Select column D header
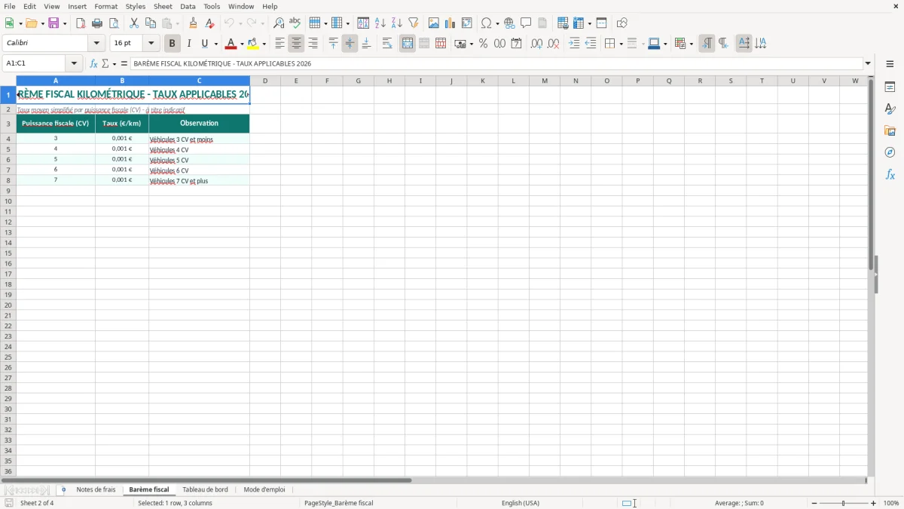904x509 pixels. tap(265, 81)
